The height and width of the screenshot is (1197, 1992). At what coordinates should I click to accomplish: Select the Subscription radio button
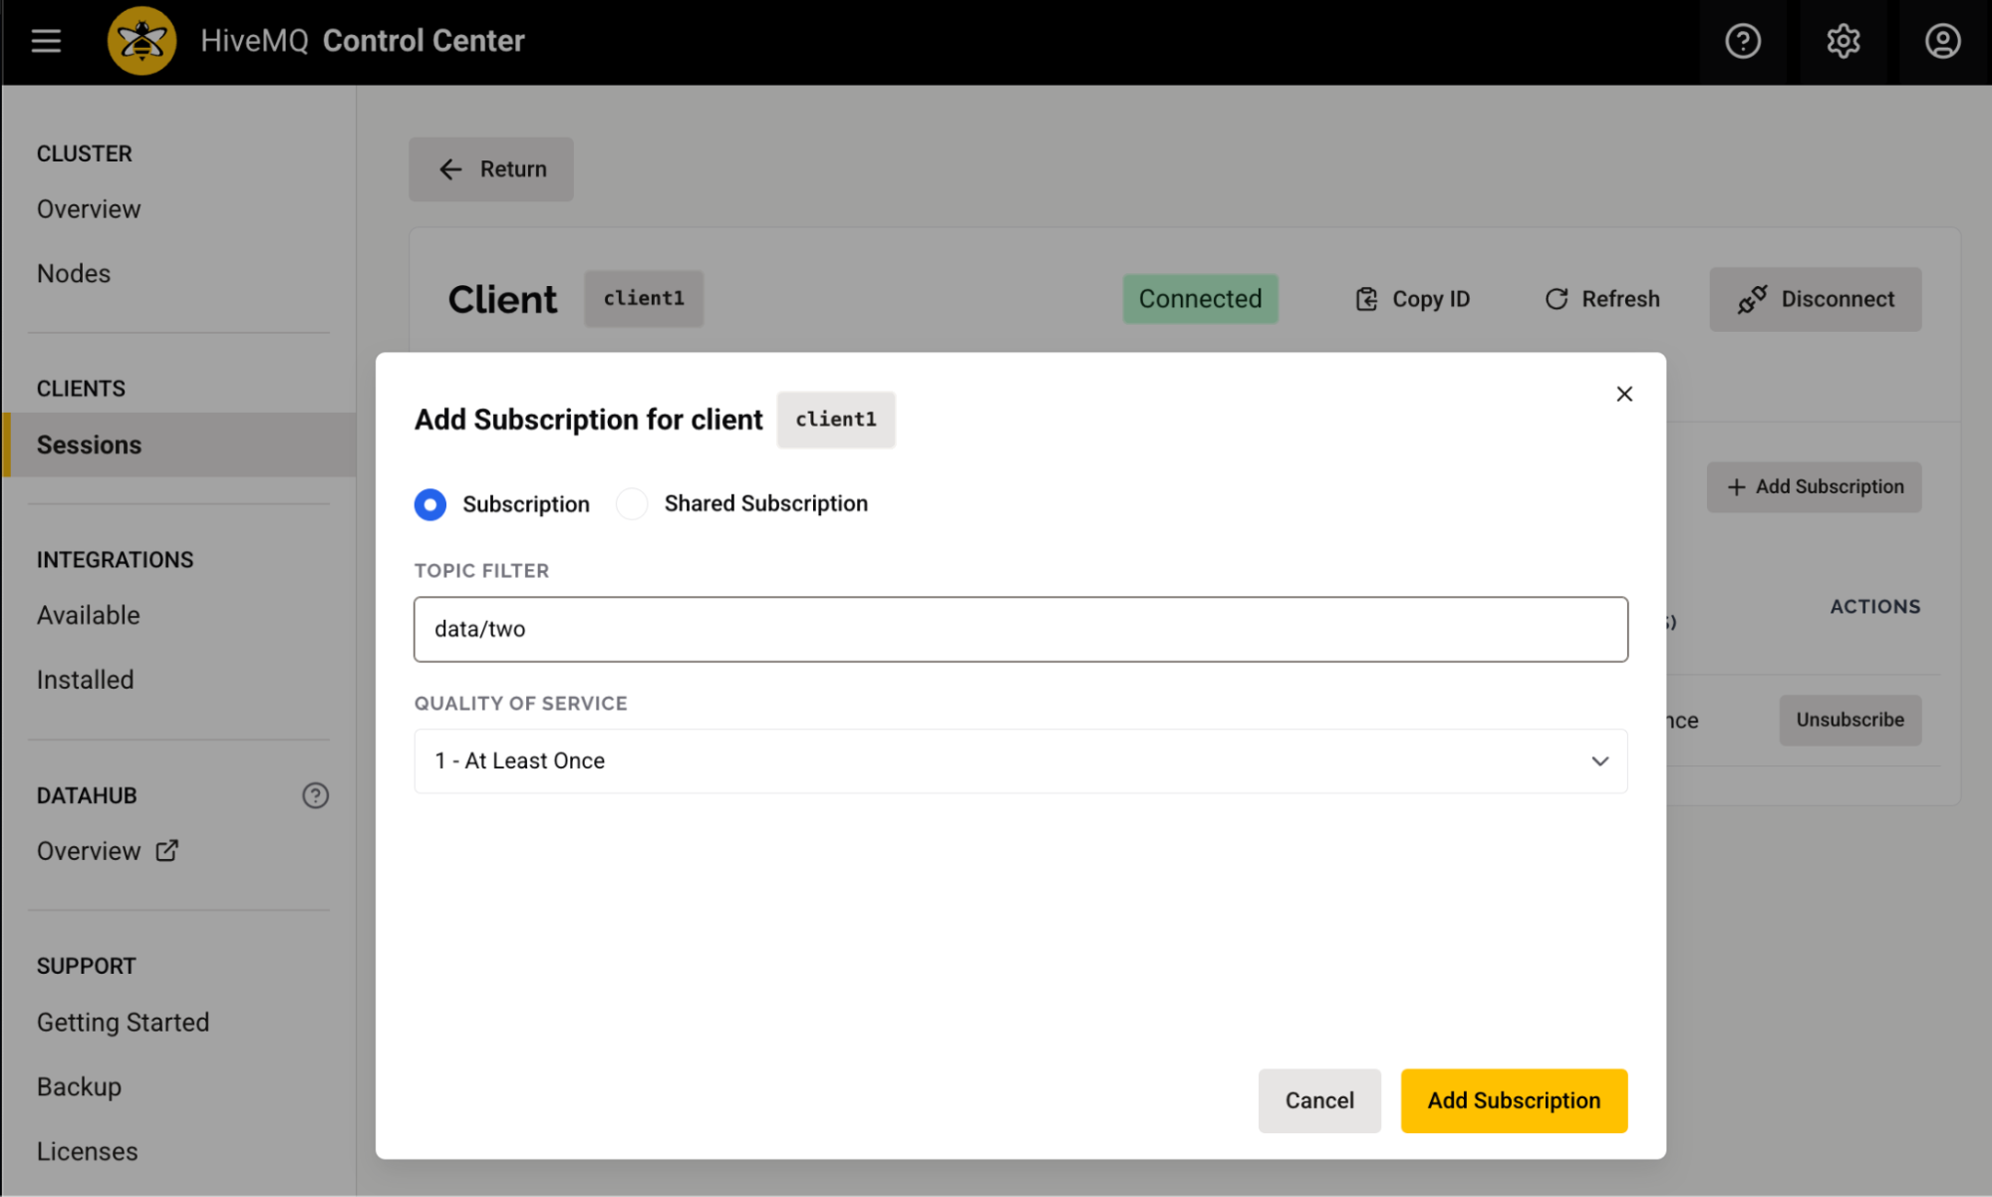click(x=430, y=504)
